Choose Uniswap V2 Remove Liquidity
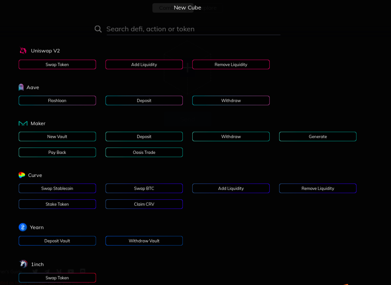391x285 pixels. point(231,64)
